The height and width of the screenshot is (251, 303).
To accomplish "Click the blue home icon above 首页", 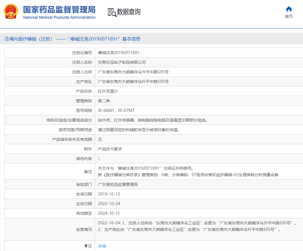I will tap(289, 9).
